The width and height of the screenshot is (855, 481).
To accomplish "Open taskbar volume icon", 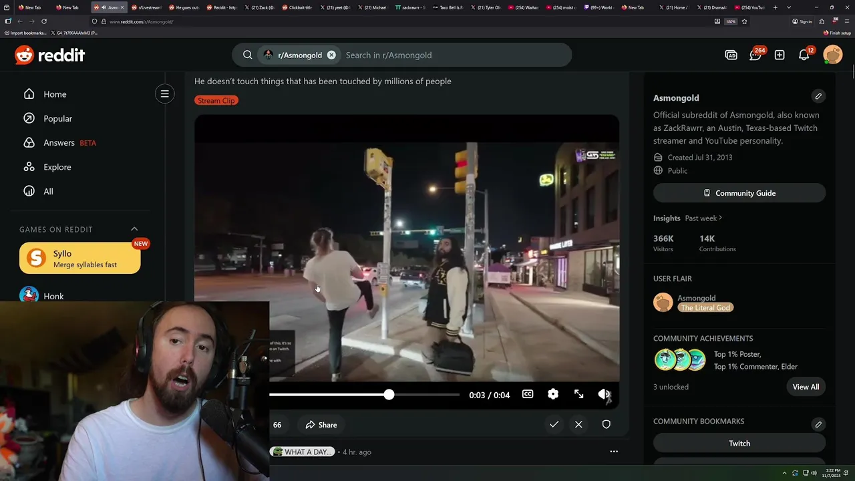I will click(814, 473).
